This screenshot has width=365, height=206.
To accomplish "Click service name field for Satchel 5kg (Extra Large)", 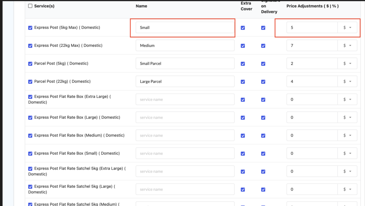I will coord(185,171).
